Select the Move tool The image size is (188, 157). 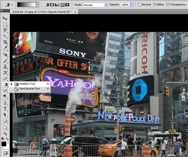(x=5, y=18)
